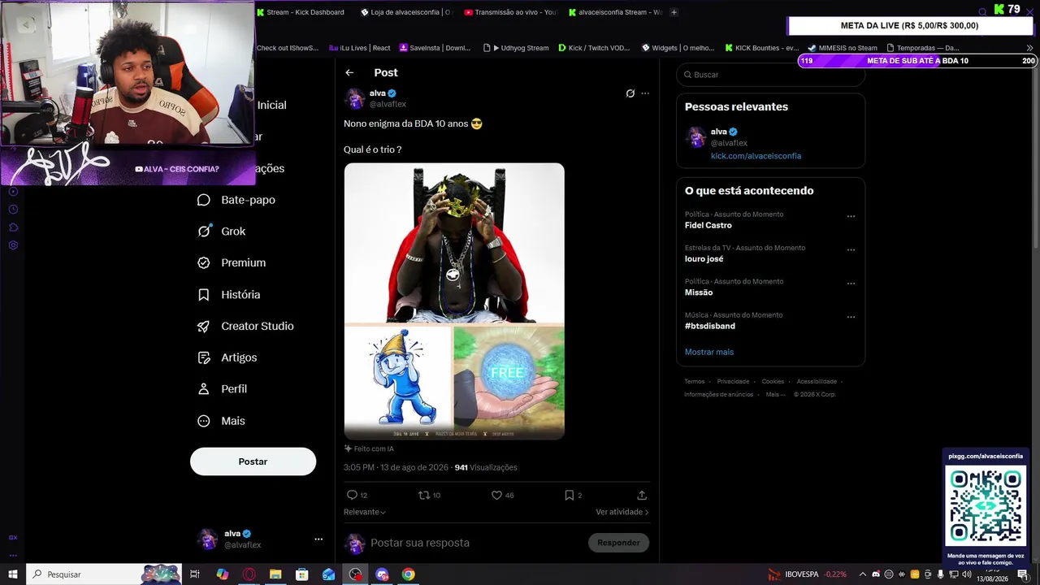Open account switcher dots beside alva

[318, 539]
